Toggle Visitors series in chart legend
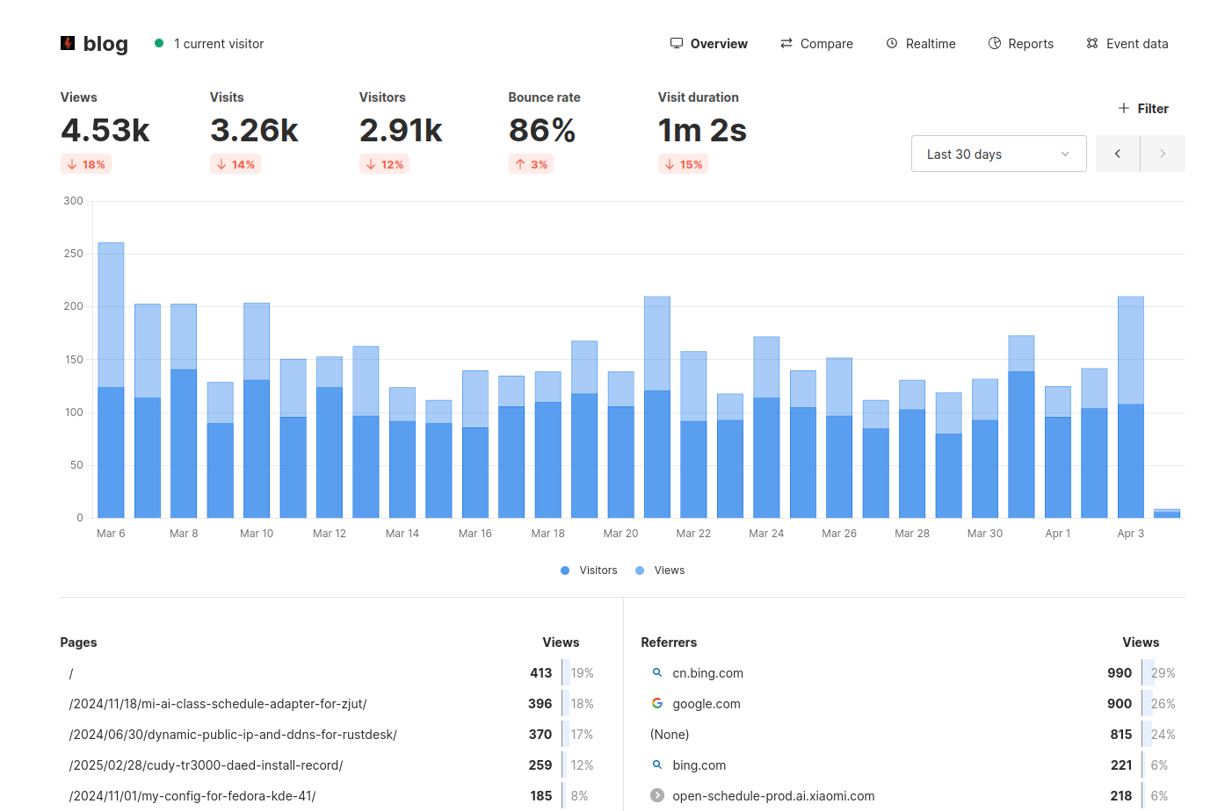Image resolution: width=1232 pixels, height=811 pixels. 590,571
